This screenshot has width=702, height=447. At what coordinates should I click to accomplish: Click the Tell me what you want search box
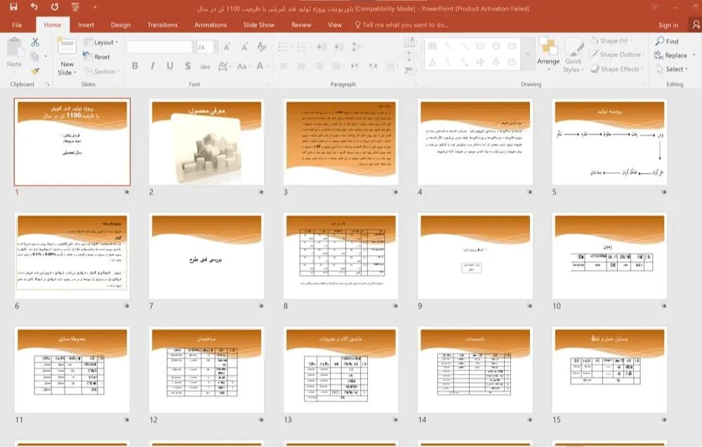(401, 25)
